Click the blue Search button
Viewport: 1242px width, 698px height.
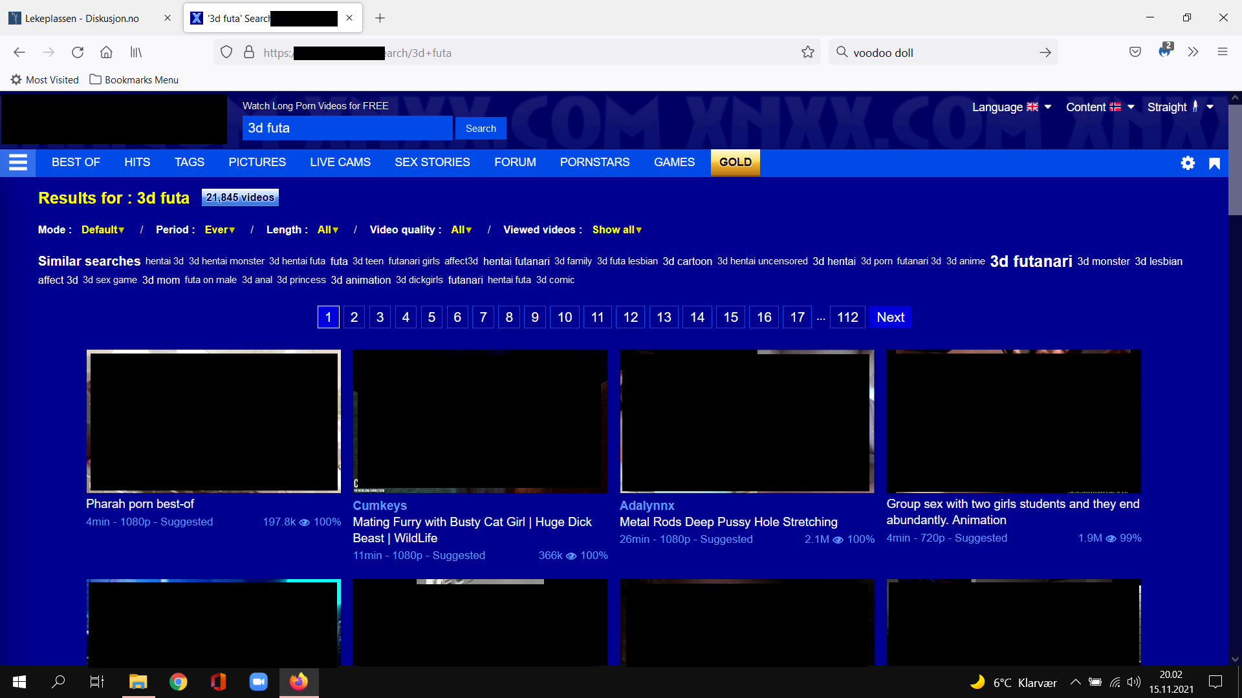click(481, 128)
